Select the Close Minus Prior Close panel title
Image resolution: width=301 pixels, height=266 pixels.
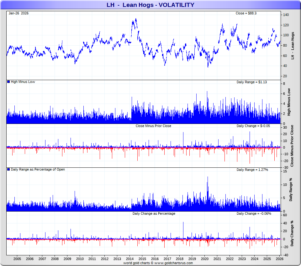(x=153, y=126)
